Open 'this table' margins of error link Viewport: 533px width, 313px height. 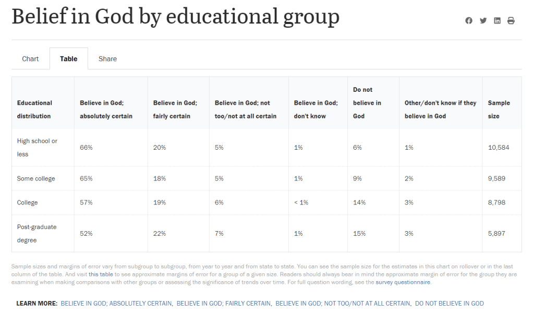101,274
